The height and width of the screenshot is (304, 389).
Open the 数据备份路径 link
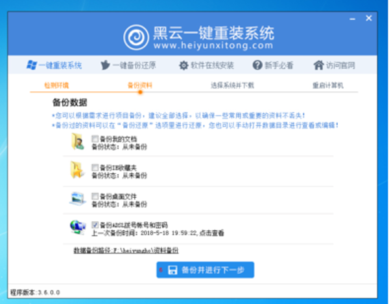point(126,250)
